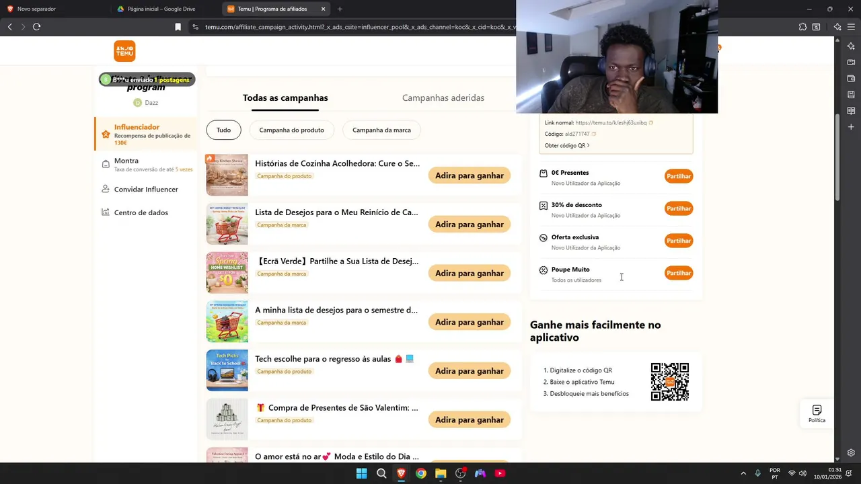Open Cozy Kitchen Stories campaign thumbnail
The width and height of the screenshot is (861, 484).
[x=227, y=175]
